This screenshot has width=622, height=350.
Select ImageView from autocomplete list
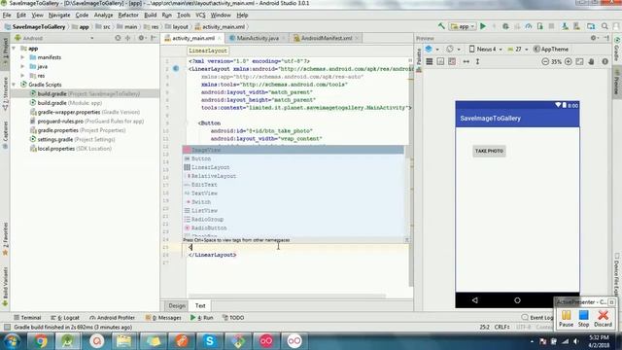pyautogui.click(x=294, y=150)
